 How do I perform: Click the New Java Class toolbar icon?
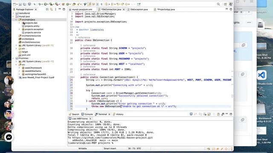click(68, 4)
